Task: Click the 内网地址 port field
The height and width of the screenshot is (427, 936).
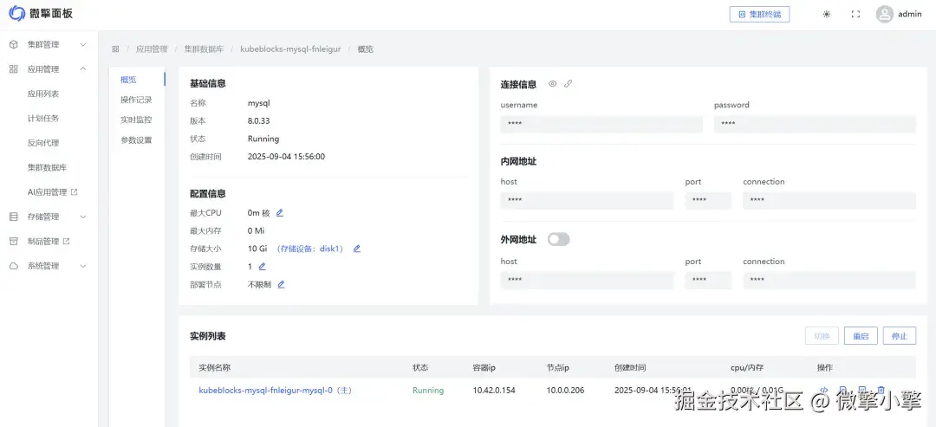Action: click(x=708, y=200)
